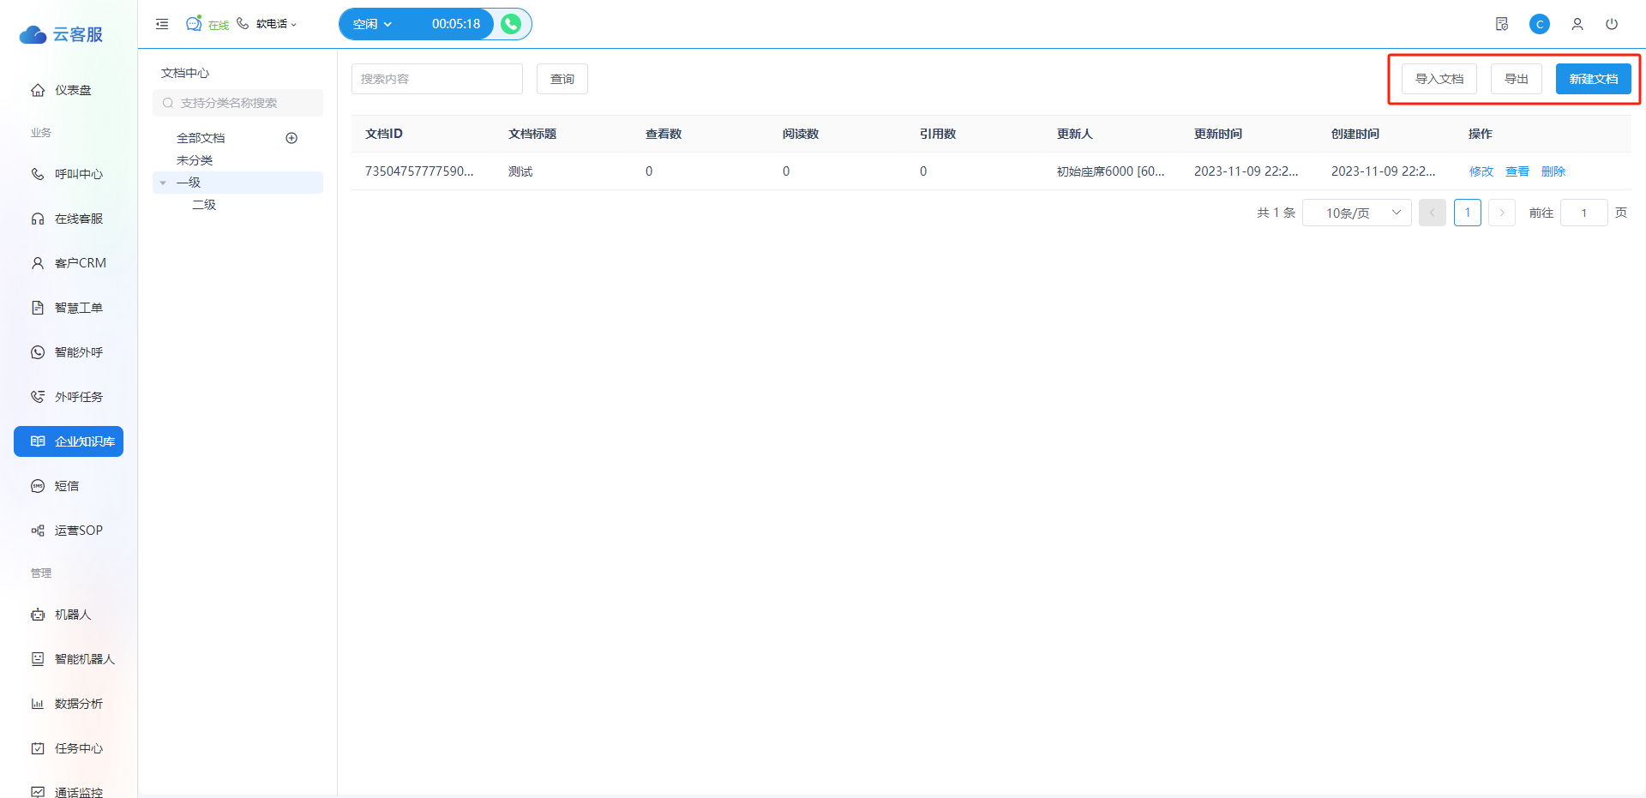Viewport: 1646px width, 798px height.
Task: Click the 文档中心 heading
Action: [185, 73]
